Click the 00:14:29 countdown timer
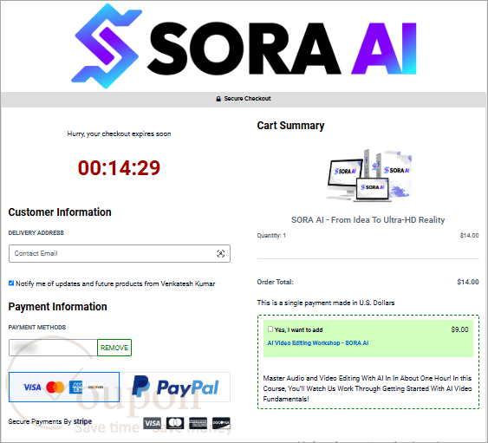 (x=119, y=168)
